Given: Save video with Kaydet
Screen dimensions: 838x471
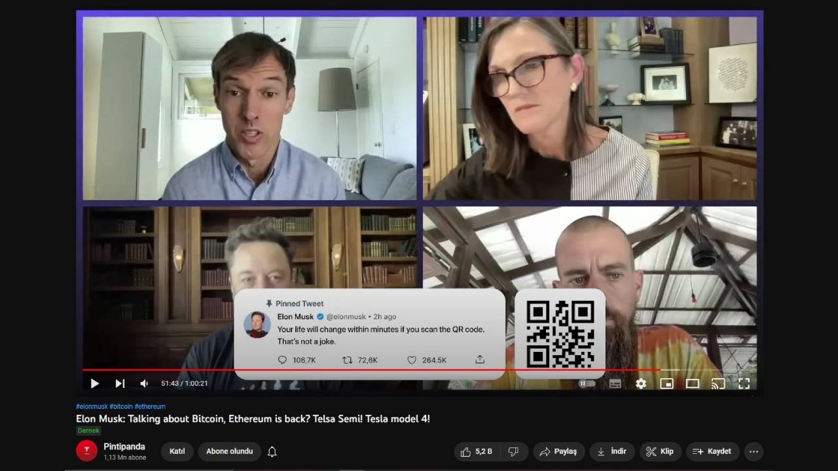Looking at the screenshot, I should (712, 451).
